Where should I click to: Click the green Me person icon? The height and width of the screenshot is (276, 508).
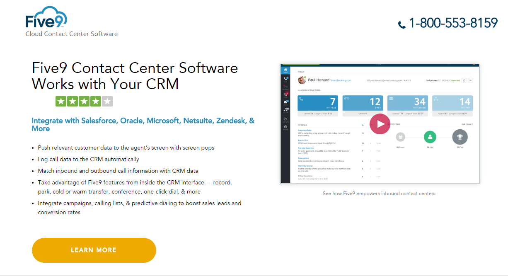[430, 137]
